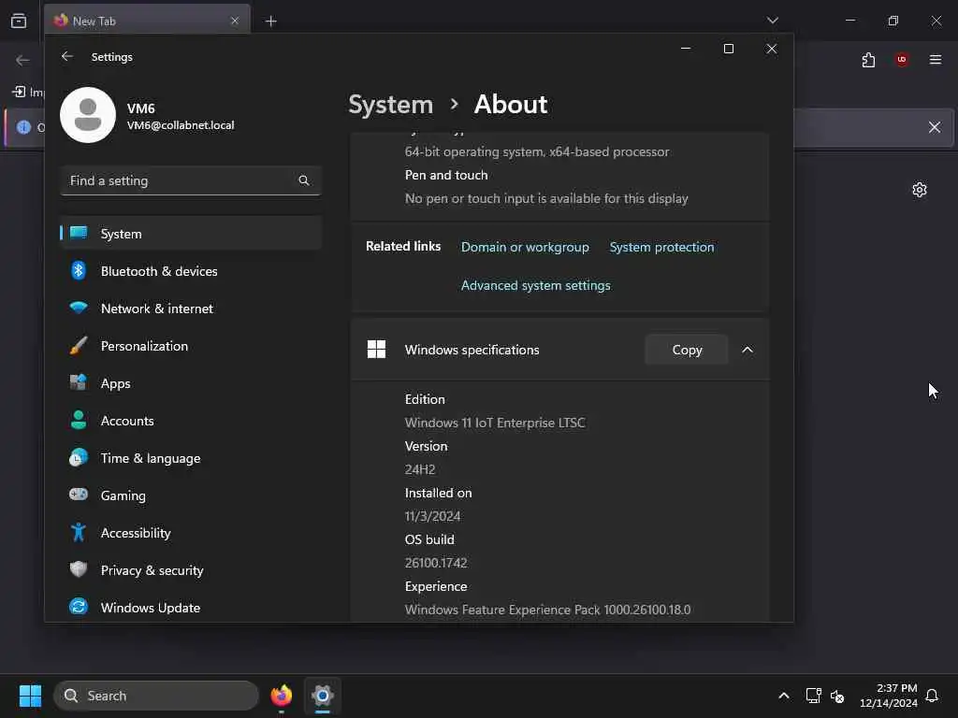
Task: Open System protection link
Action: [x=661, y=247]
